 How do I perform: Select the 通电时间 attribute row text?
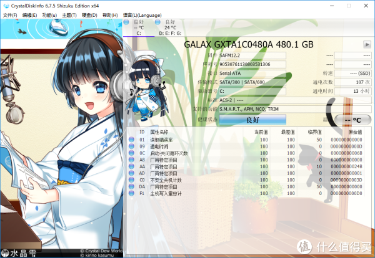pyautogui.click(x=159, y=146)
